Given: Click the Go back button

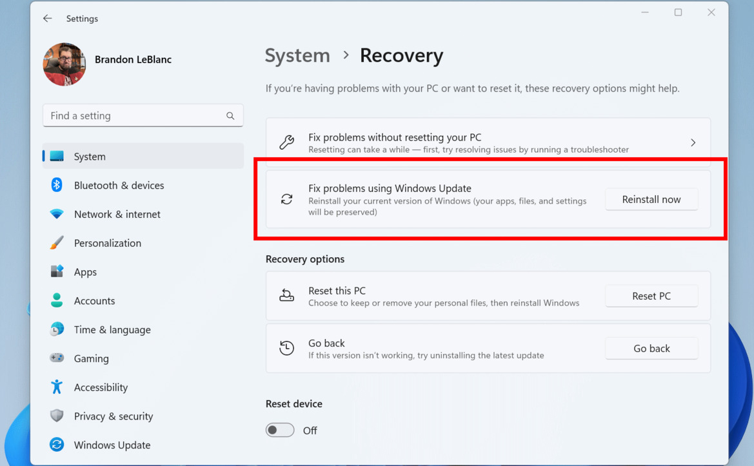Looking at the screenshot, I should tap(651, 348).
